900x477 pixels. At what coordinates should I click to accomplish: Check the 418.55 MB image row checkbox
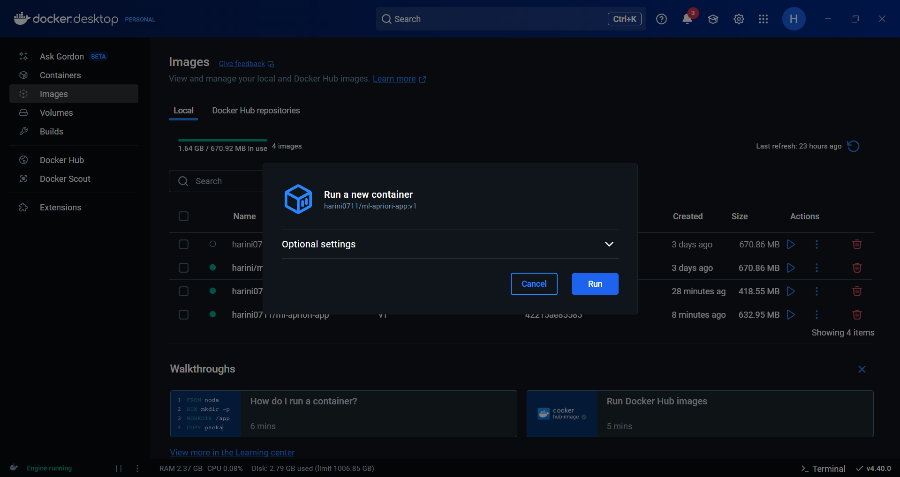183,291
